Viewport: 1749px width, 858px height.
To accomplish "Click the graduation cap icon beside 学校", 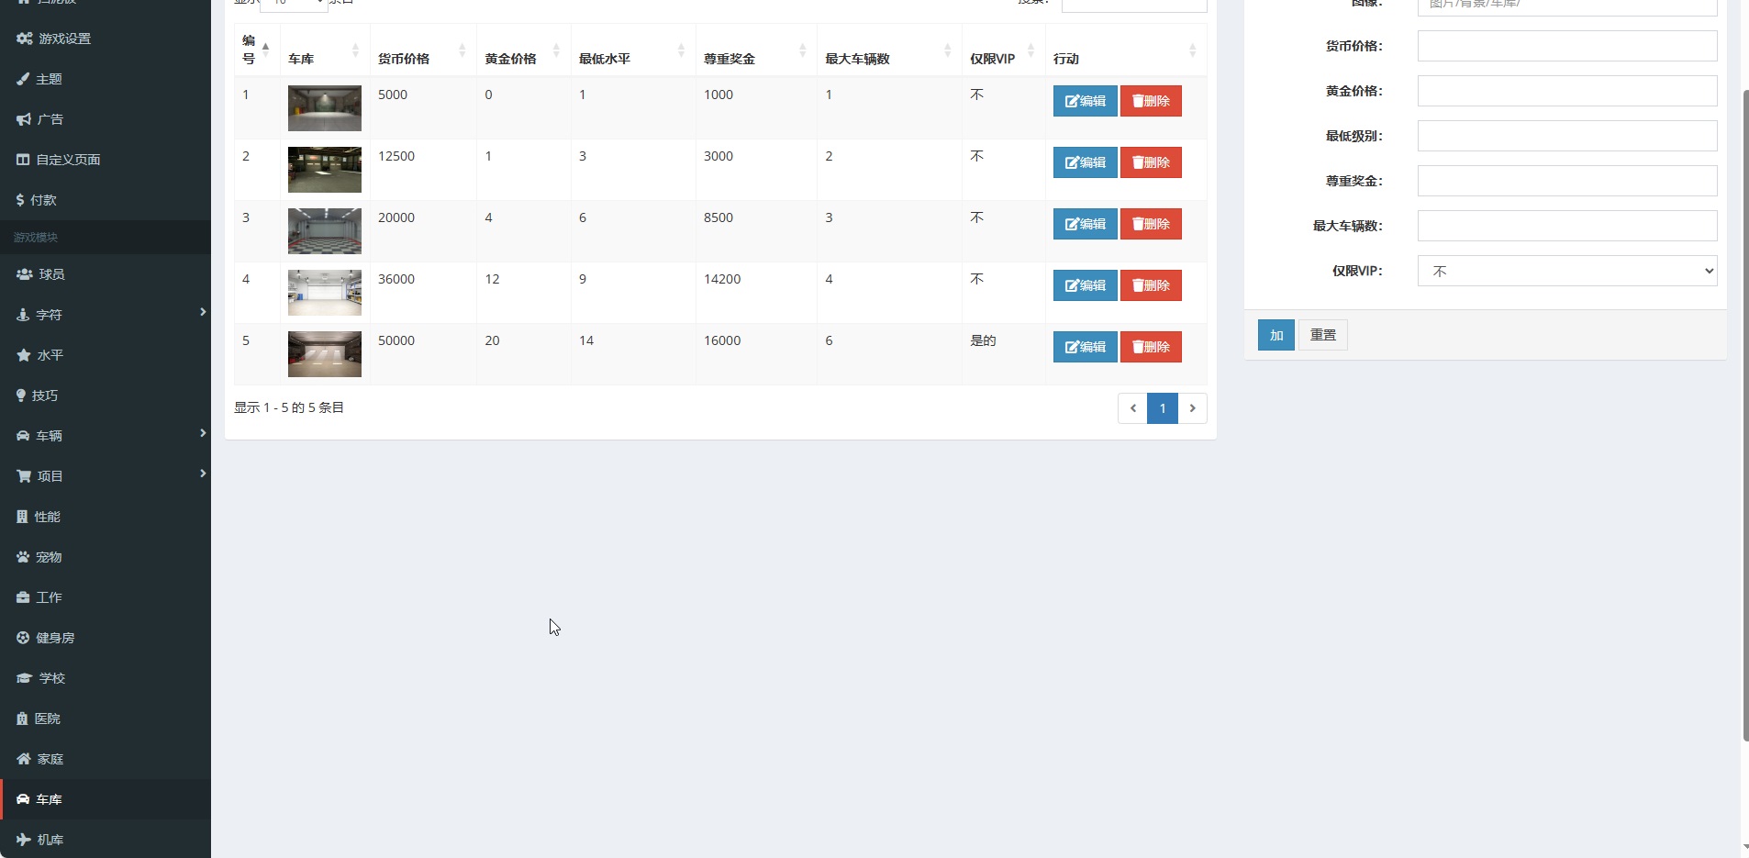I will [x=24, y=678].
